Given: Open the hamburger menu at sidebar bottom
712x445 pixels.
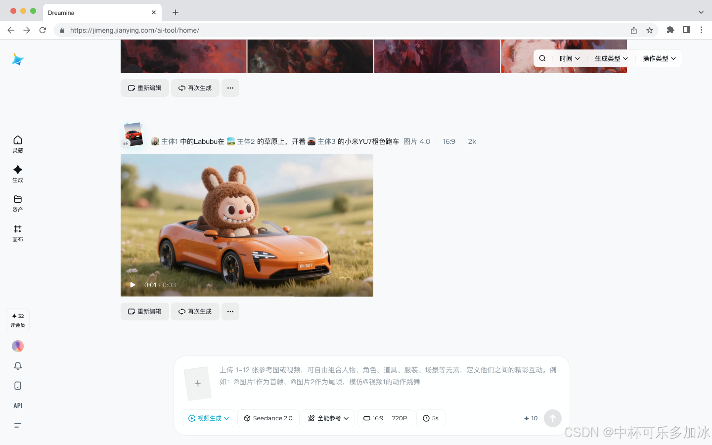Looking at the screenshot, I should coord(17,425).
